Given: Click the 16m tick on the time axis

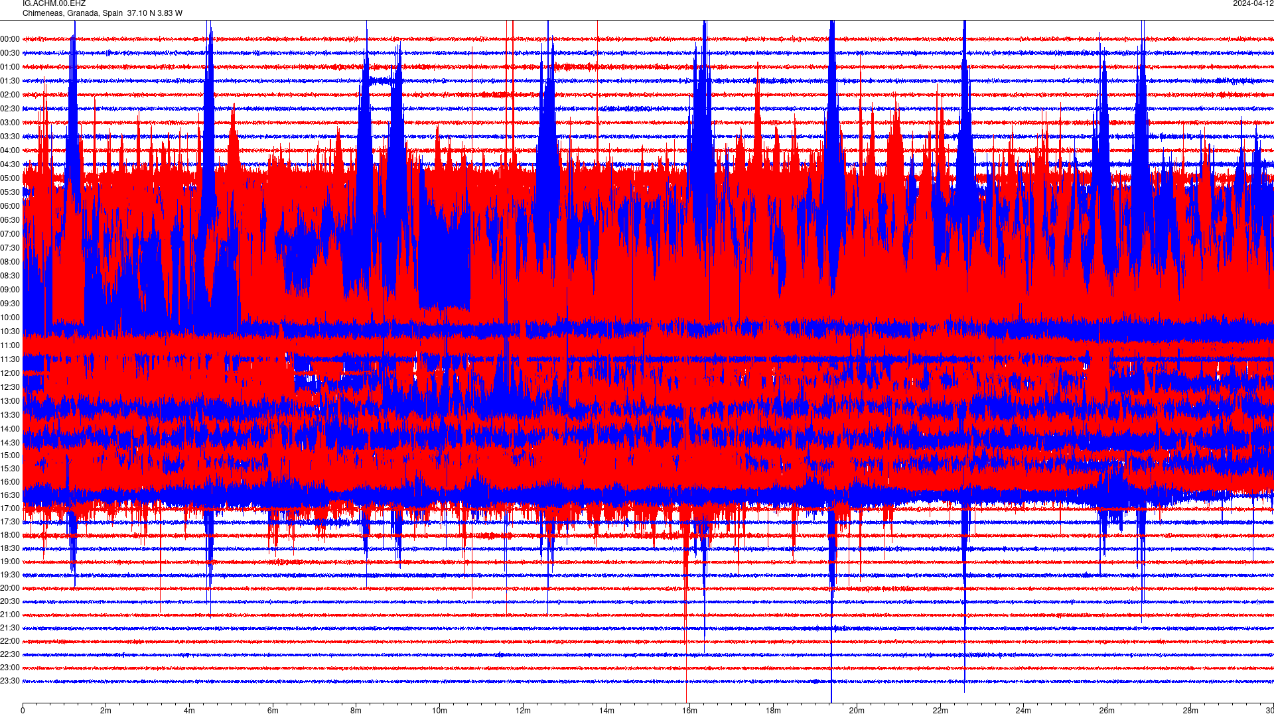Looking at the screenshot, I should click(x=690, y=711).
